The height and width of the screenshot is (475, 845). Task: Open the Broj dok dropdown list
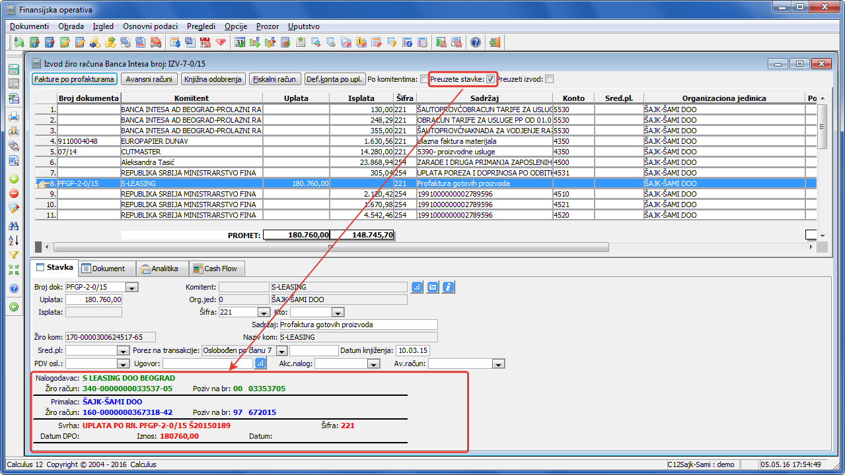click(131, 288)
